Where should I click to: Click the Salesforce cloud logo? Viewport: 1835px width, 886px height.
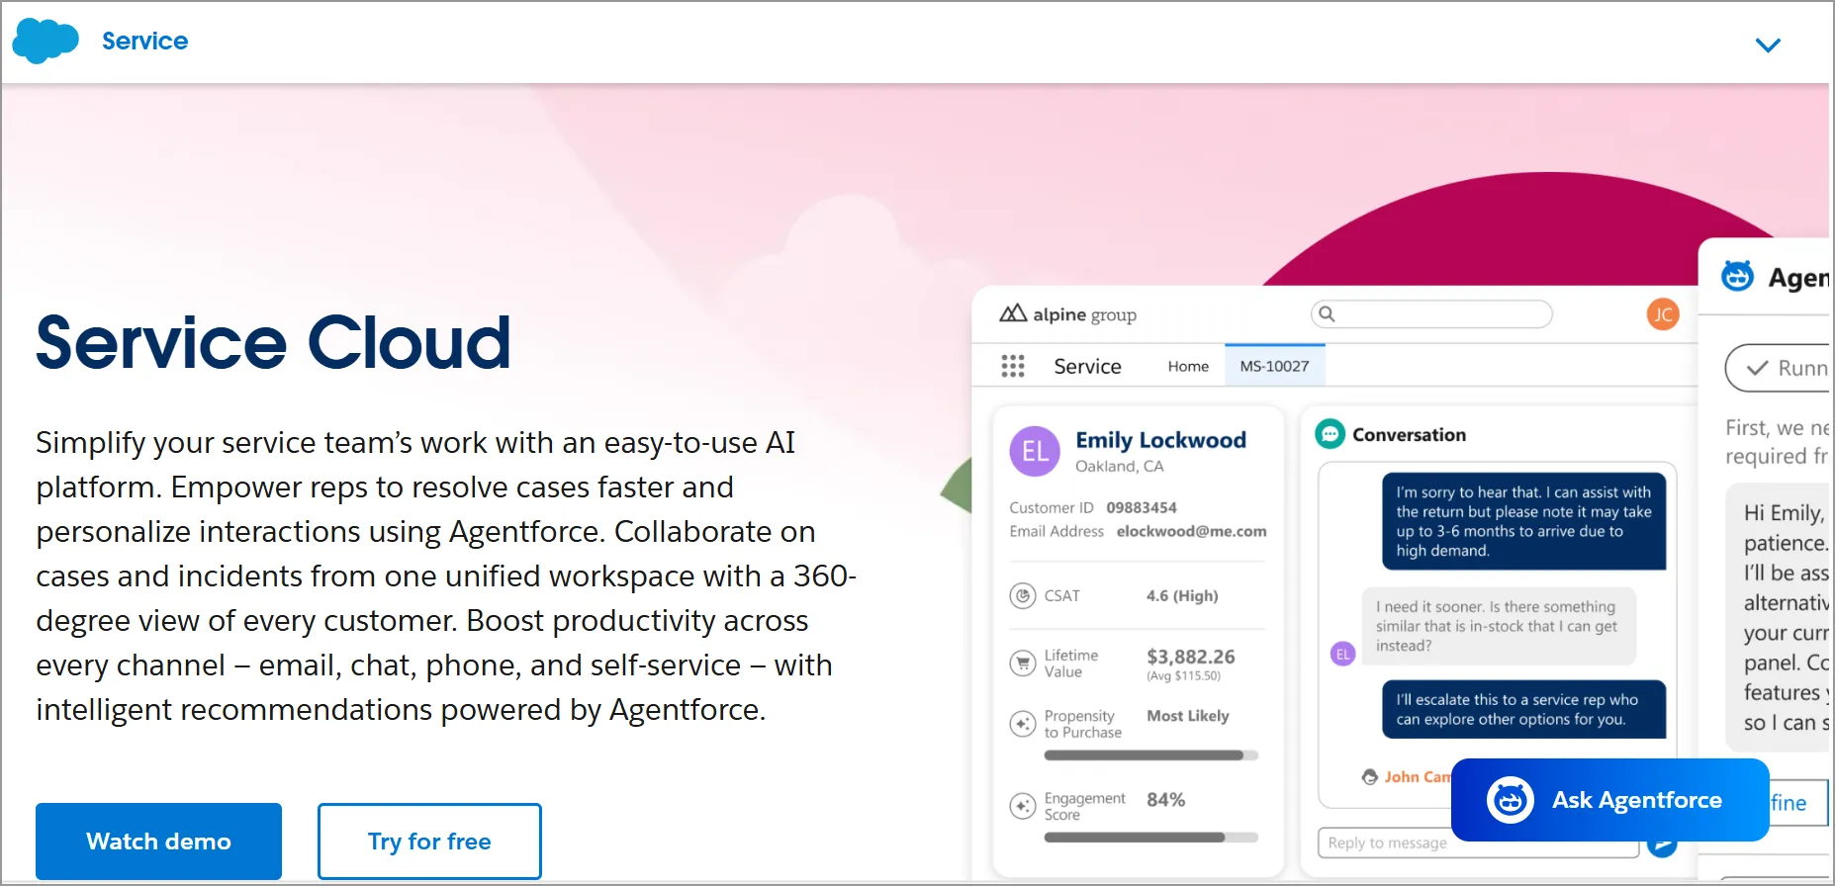point(45,41)
